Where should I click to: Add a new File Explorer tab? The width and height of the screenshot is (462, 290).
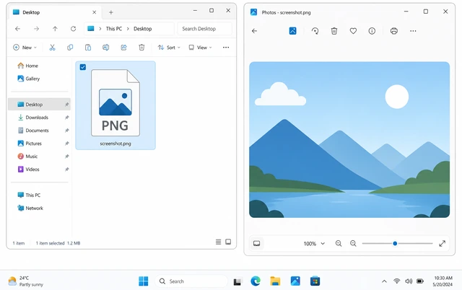110,12
